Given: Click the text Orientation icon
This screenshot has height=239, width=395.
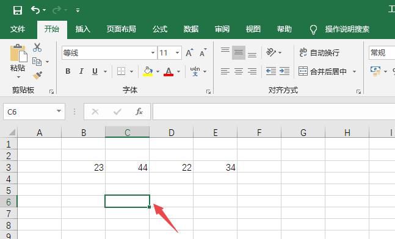Looking at the screenshot, I should (x=271, y=52).
